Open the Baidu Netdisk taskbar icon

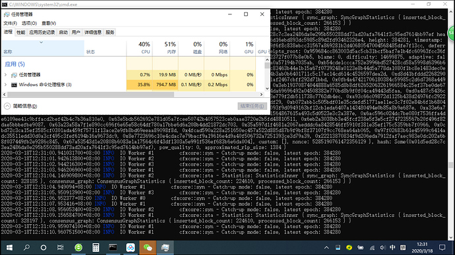[131, 248]
